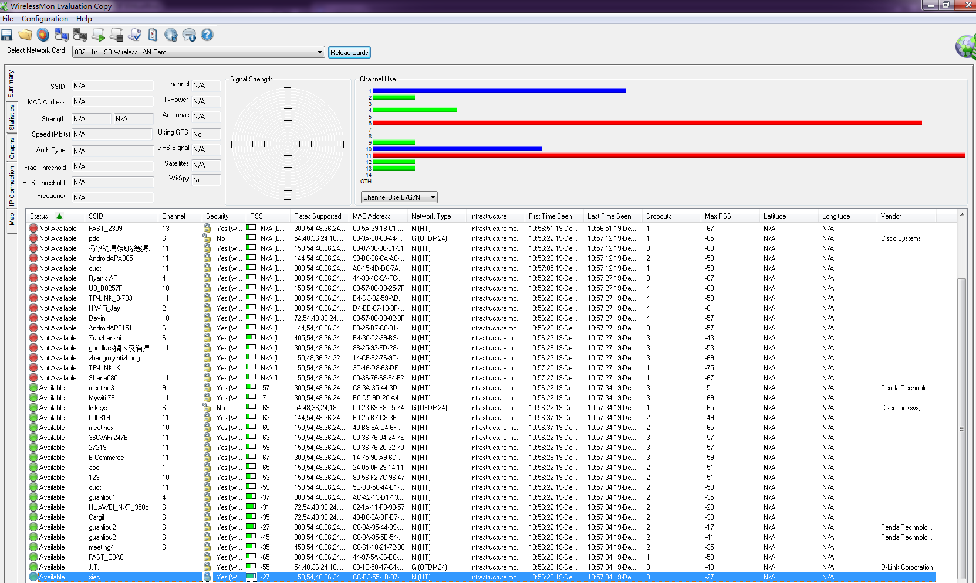Click the channel 1 blue usage bar
Viewport: 976px width, 583px height.
499,91
